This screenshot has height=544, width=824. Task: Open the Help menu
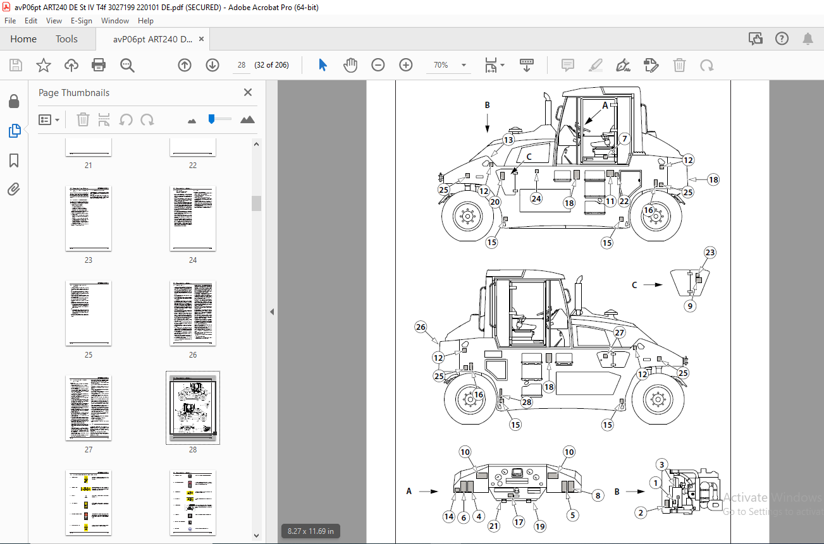tap(145, 21)
